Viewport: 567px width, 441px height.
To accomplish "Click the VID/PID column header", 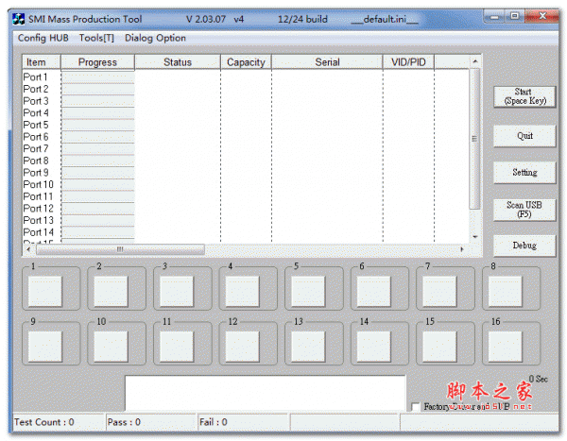I will point(408,62).
